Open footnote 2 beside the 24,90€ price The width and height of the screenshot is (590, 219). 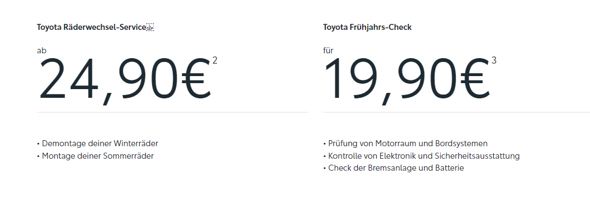click(215, 60)
